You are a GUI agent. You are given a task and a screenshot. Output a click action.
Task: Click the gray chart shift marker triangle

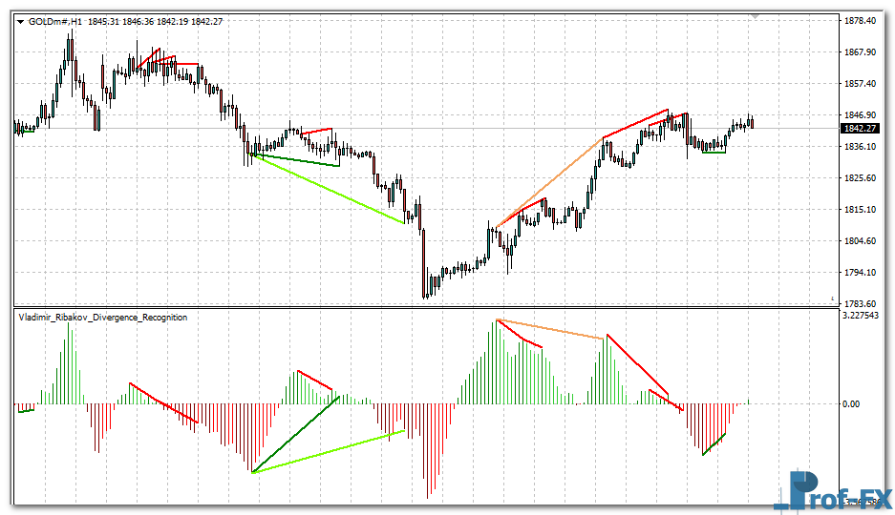click(756, 16)
